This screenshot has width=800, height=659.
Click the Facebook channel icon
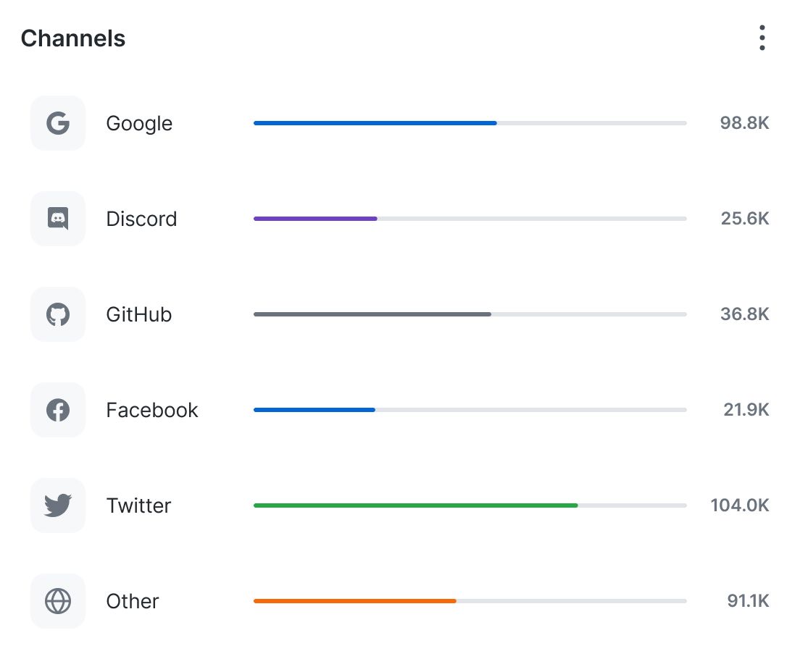pyautogui.click(x=58, y=410)
